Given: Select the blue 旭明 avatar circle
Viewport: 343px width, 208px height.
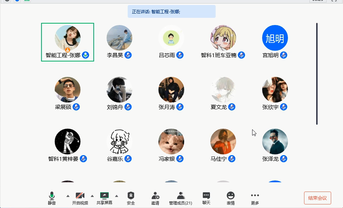Looking at the screenshot, I should point(275,38).
